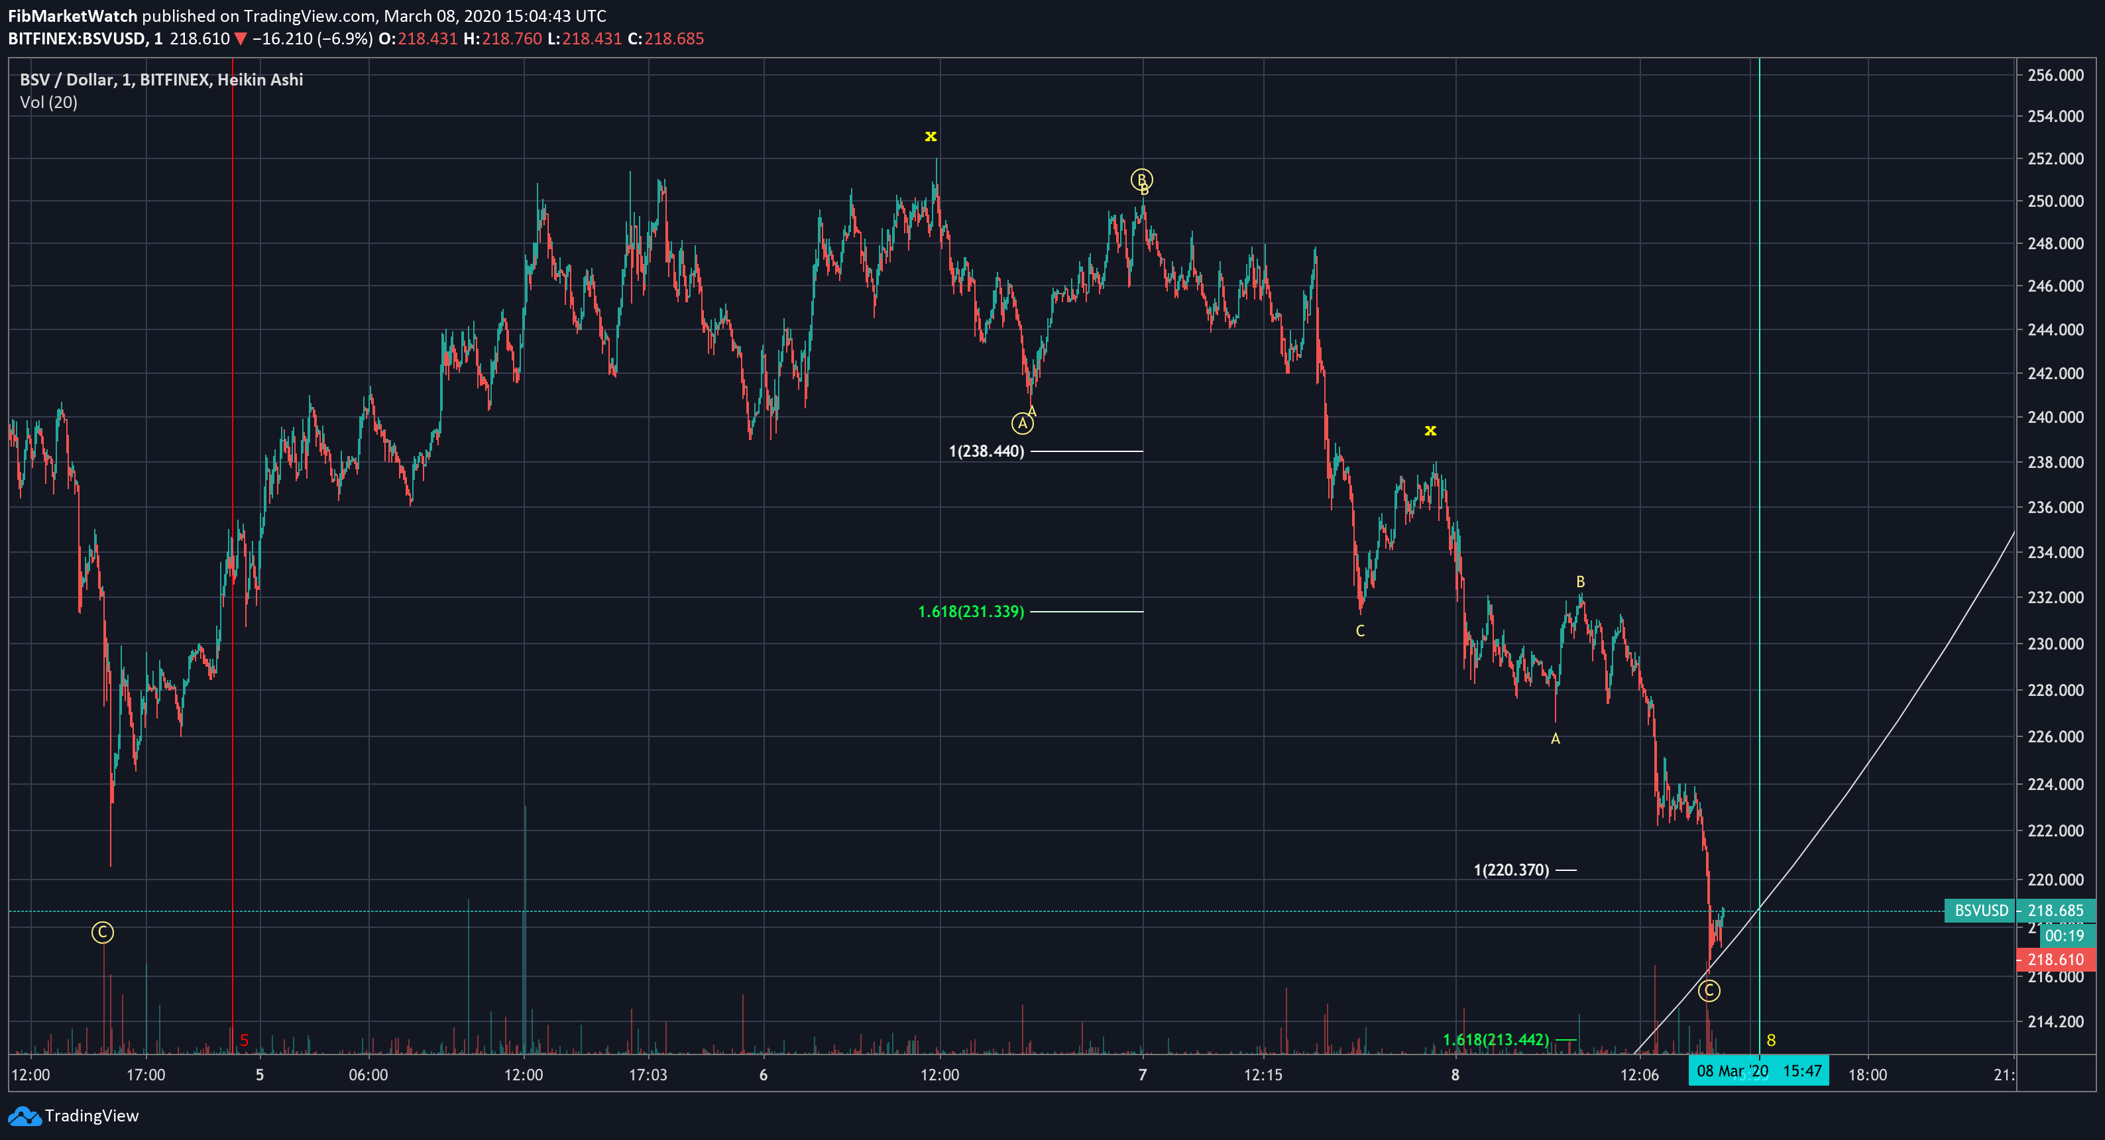Click the red 218.610 price label
This screenshot has height=1140, width=2105.
[x=2056, y=960]
